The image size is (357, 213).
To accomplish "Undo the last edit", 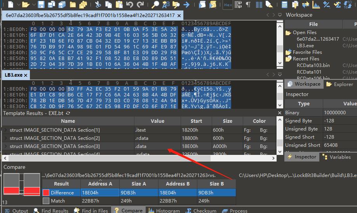I will [x=129, y=4].
